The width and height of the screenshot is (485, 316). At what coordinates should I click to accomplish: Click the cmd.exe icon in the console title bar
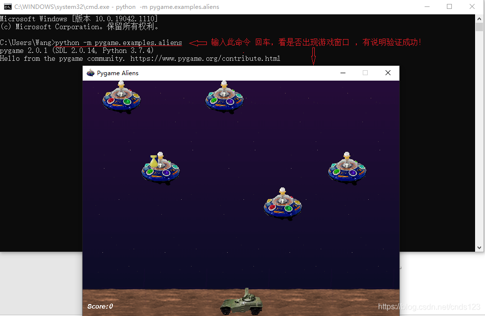click(x=7, y=6)
